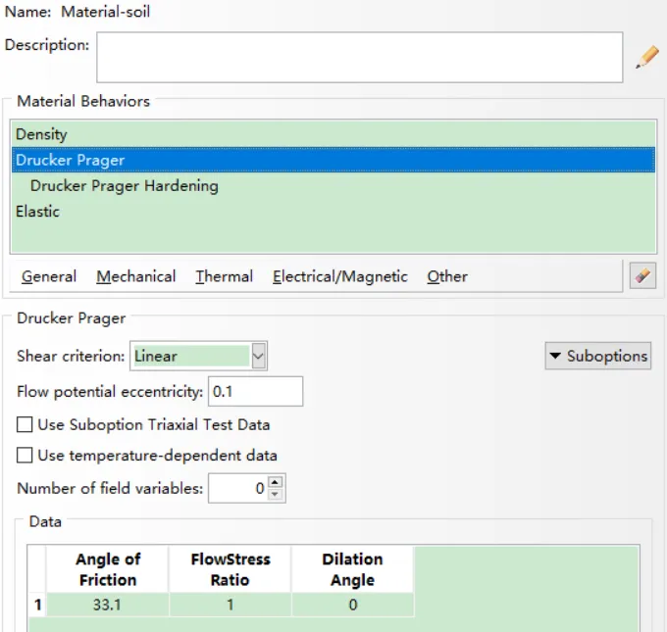The image size is (667, 632).
Task: Open the Thermal menu
Action: (x=225, y=276)
